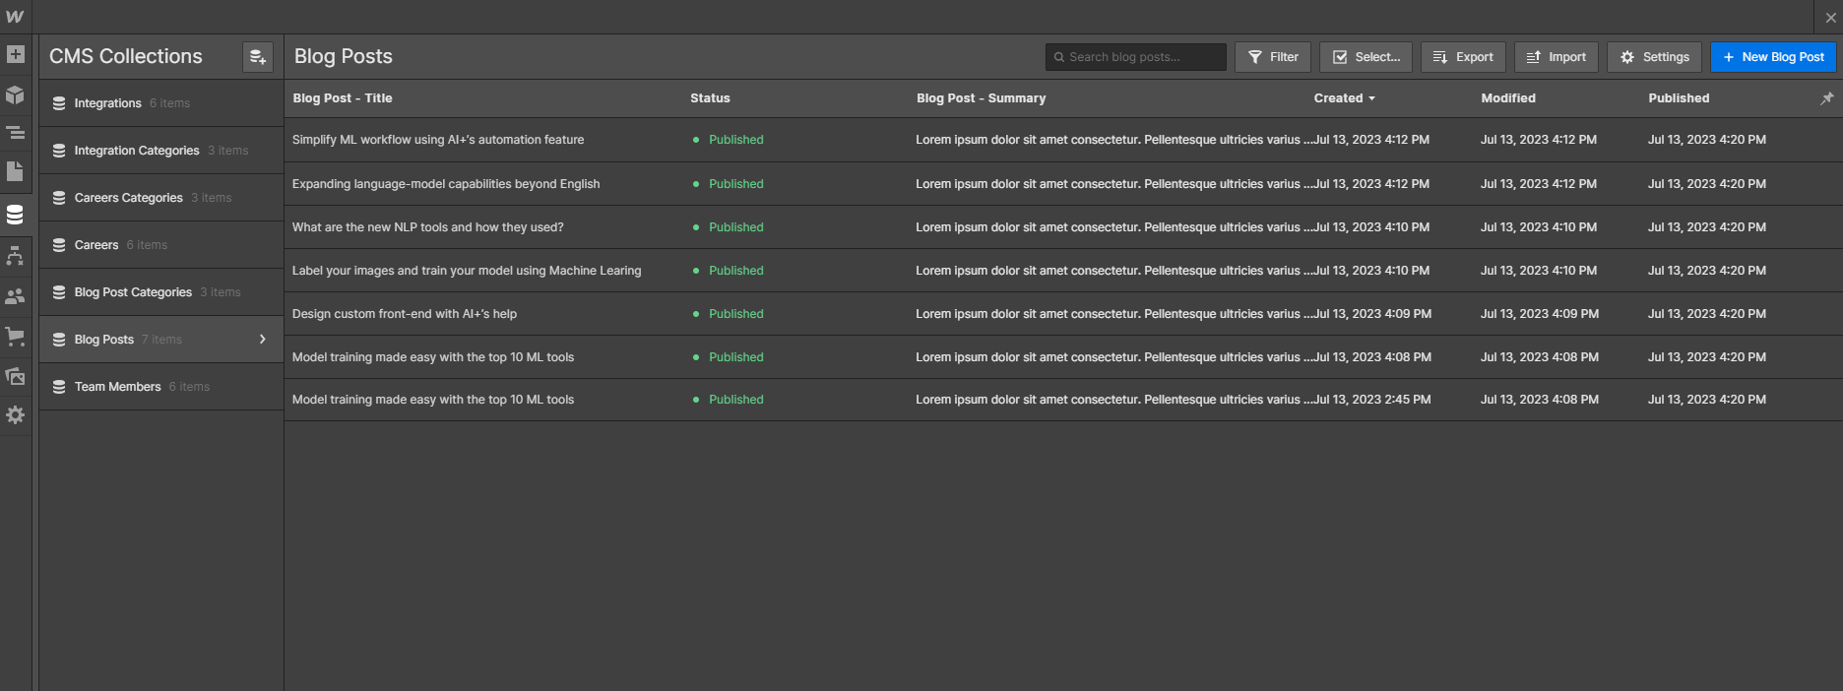1843x691 pixels.
Task: Click summary text of Expanding language-model row
Action: pos(1113,184)
